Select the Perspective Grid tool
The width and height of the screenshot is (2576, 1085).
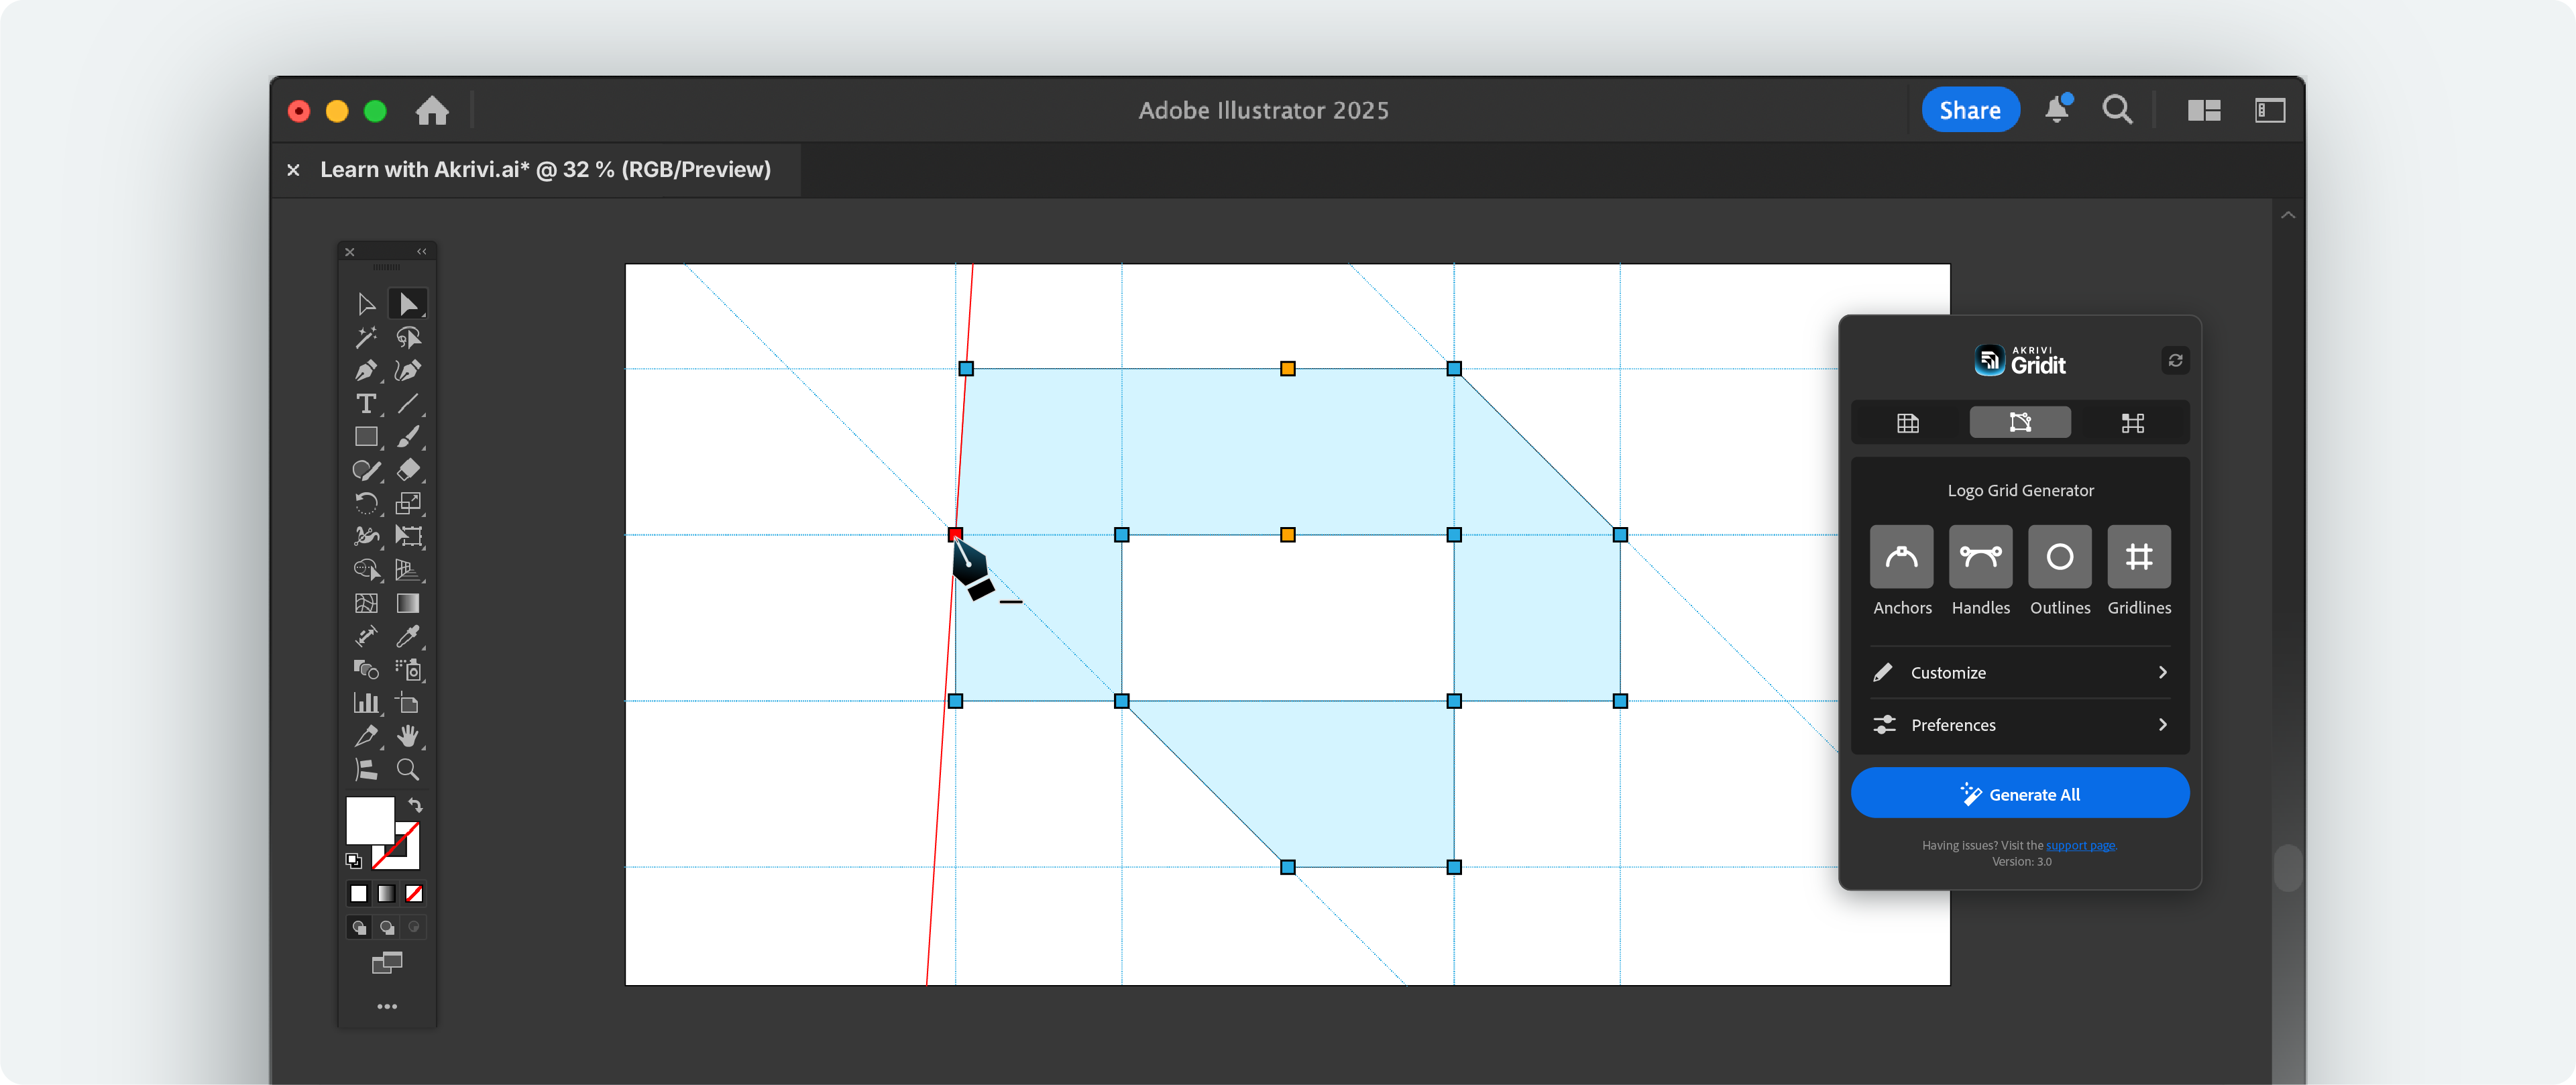pos(408,570)
